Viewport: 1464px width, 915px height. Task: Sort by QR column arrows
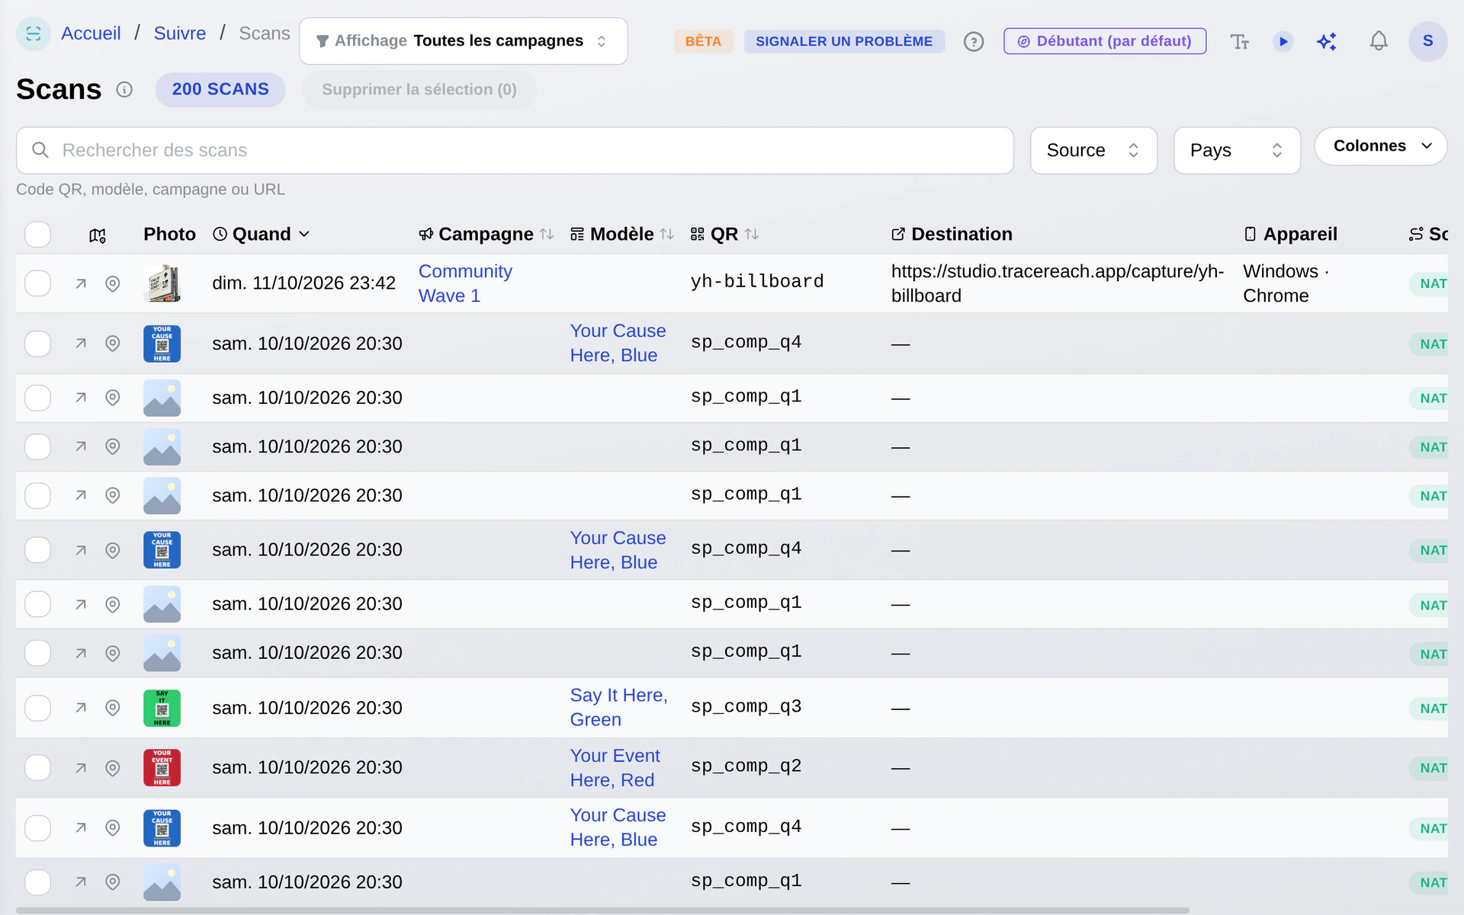click(x=752, y=235)
